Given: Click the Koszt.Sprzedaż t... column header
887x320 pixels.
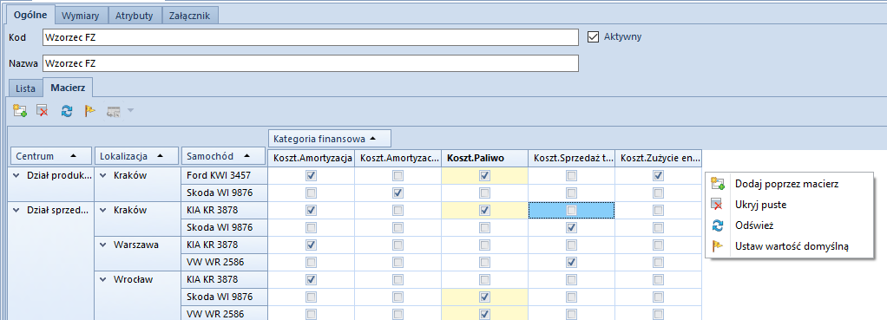Looking at the screenshot, I should pyautogui.click(x=571, y=159).
